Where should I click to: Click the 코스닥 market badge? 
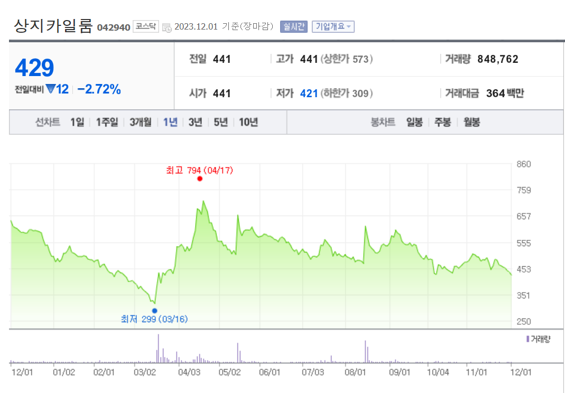146,26
